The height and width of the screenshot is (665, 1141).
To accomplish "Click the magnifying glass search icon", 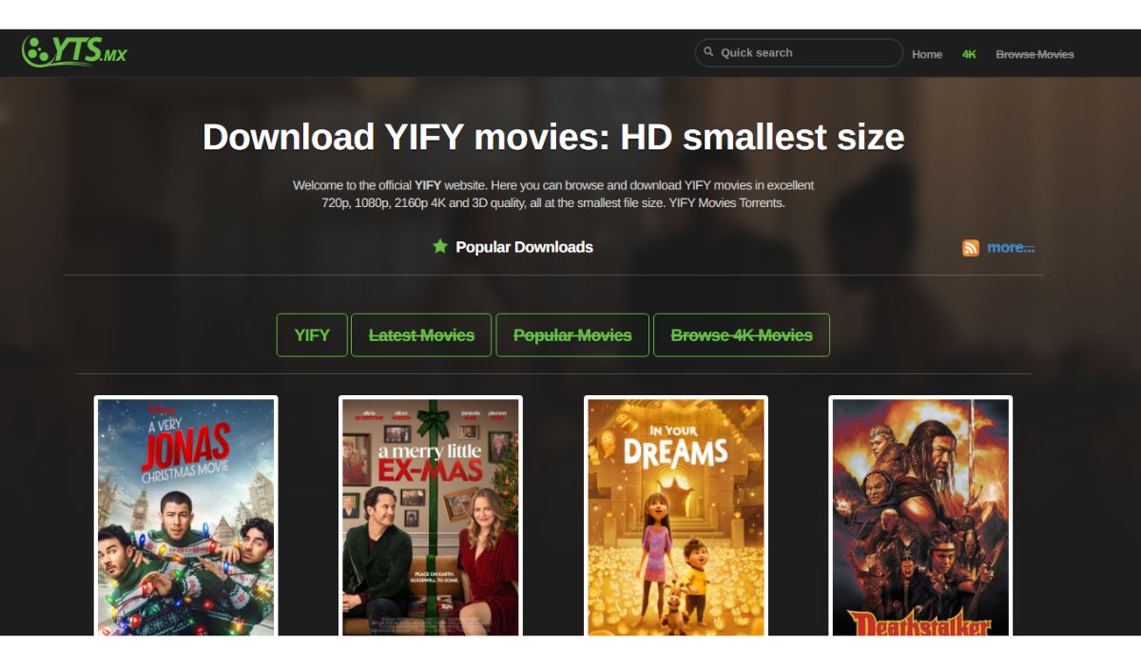I will pos(708,52).
